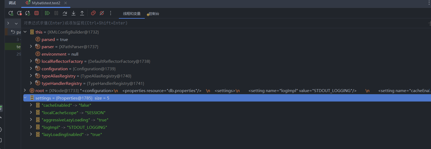Image resolution: width=431 pixels, height=149 pixels.
Task: Step over the current line
Action: click(x=65, y=13)
